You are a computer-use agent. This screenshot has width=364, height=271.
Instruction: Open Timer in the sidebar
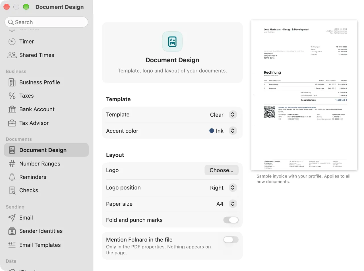46,42
